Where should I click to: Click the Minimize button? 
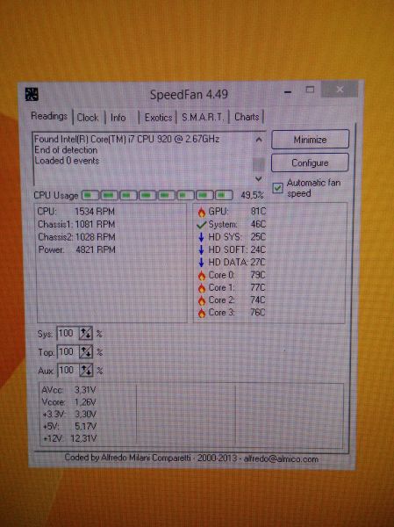tap(310, 140)
